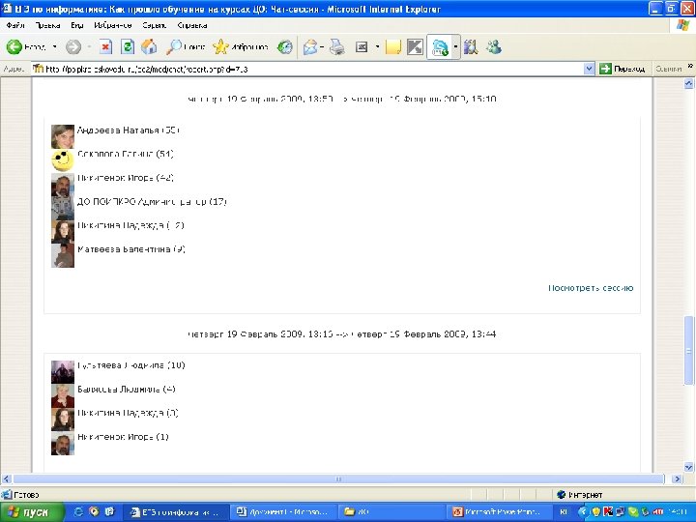Click ДО ПОИПКРО Администратор entry

click(x=152, y=201)
